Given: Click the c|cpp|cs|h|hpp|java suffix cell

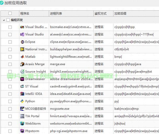Looking at the screenshot, I should (136, 64).
